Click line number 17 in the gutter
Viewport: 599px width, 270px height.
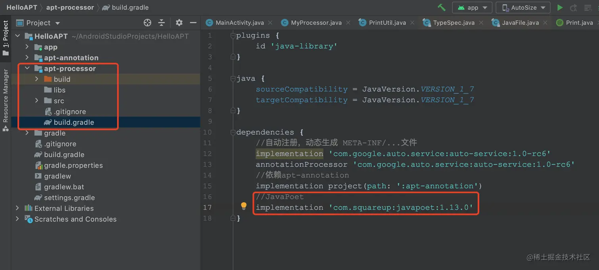pyautogui.click(x=207, y=207)
